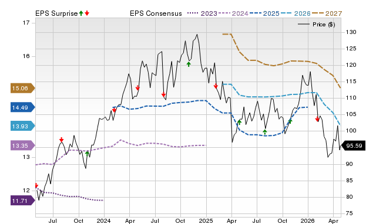Viewport: 376px width, 224px height.
Task: Select the red surprise arrow in early February 2024
Action: pyautogui.click(x=114, y=110)
